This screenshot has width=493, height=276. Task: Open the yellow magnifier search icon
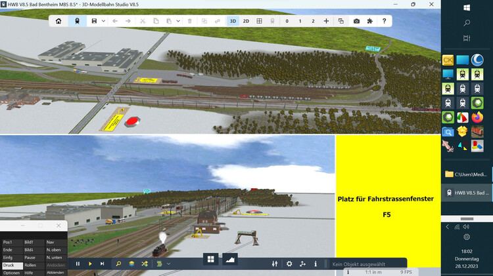tap(118, 264)
